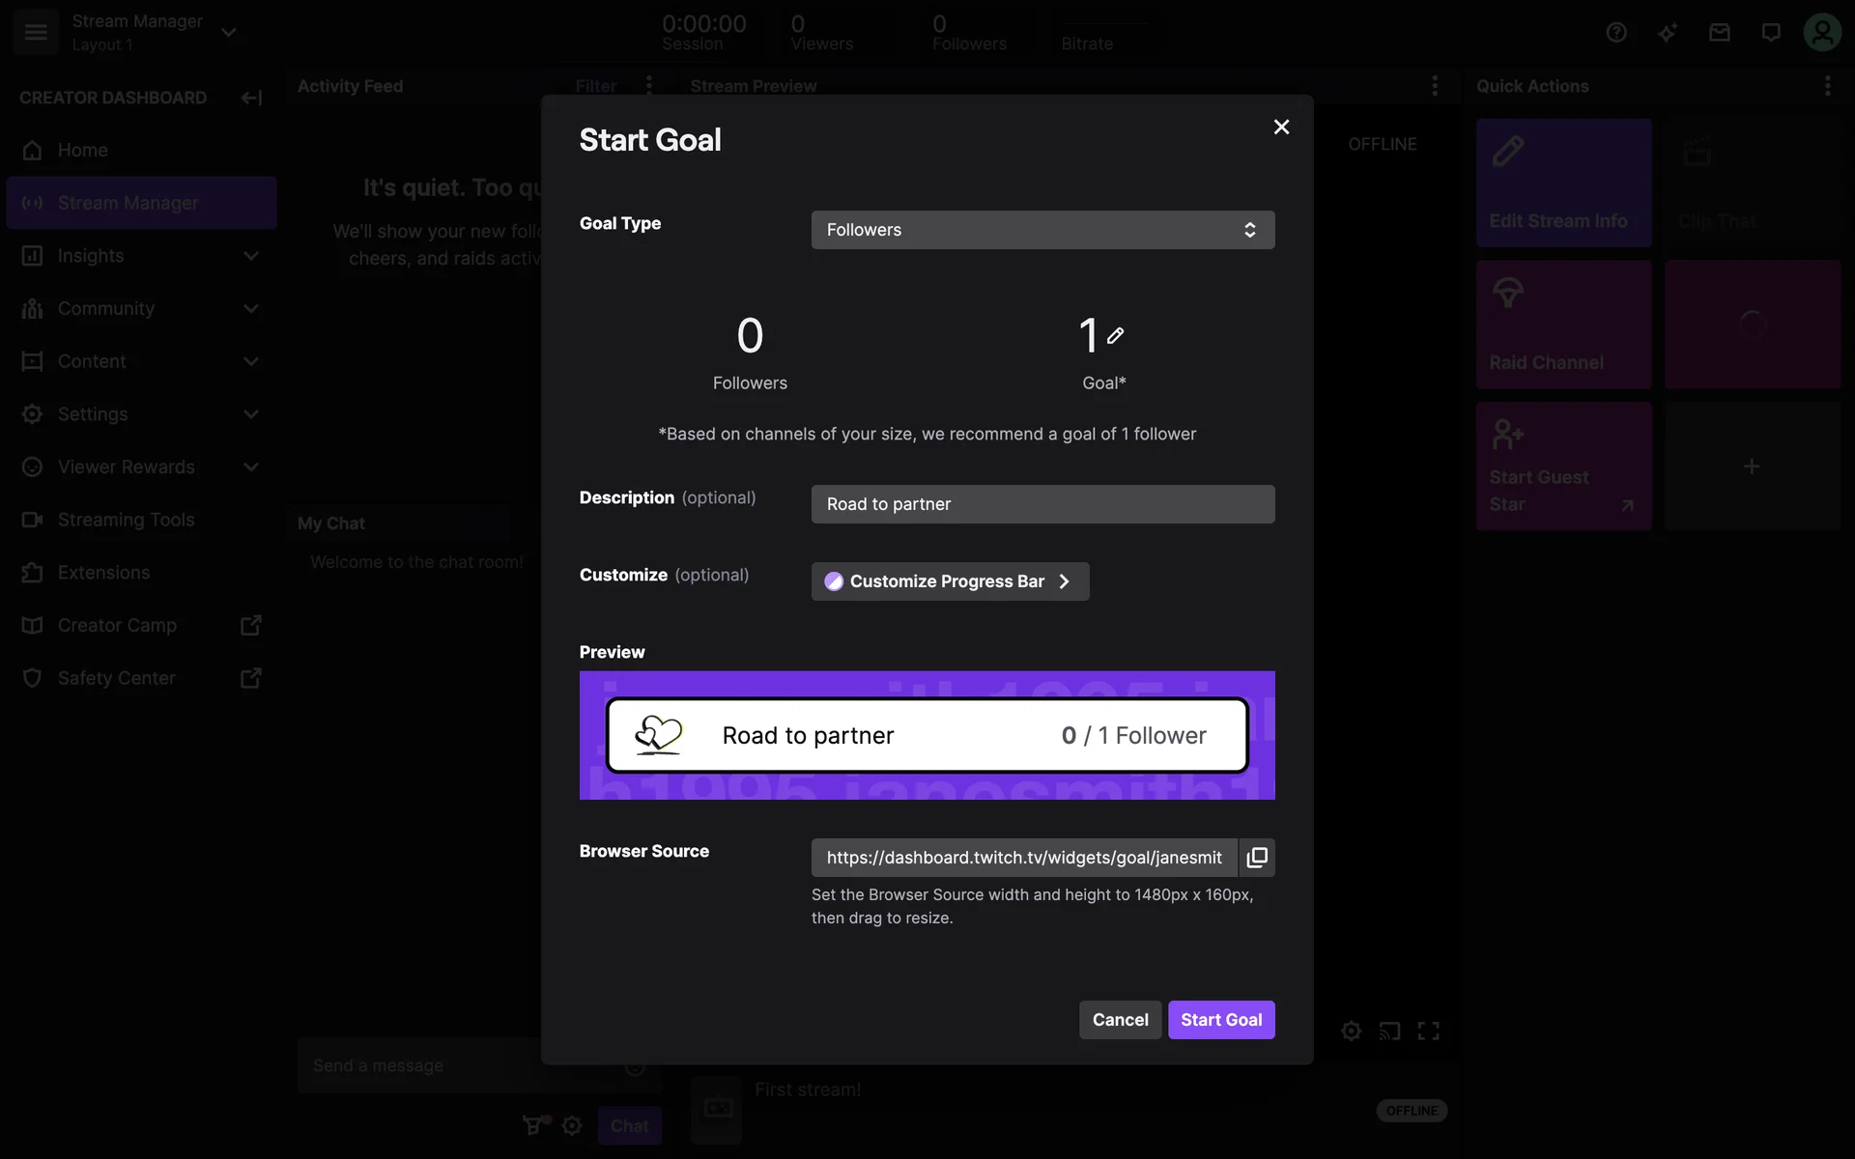Open Streaming Tools in the sidebar
This screenshot has height=1159, width=1855.
(126, 520)
